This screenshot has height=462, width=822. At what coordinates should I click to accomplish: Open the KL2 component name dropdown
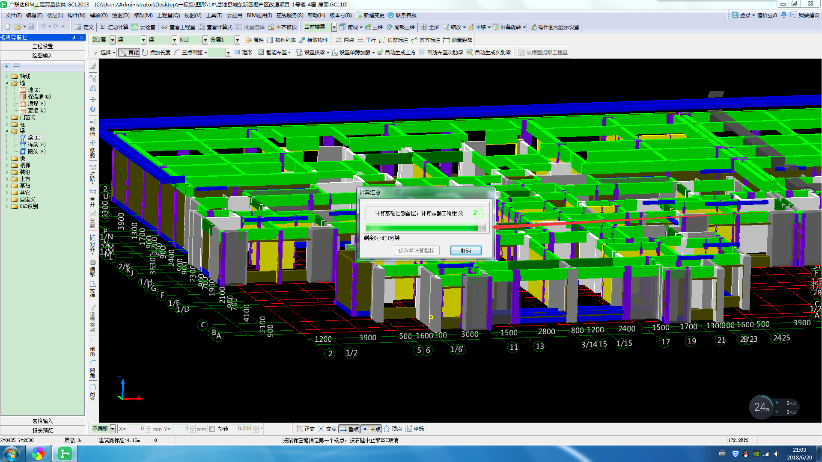(205, 40)
